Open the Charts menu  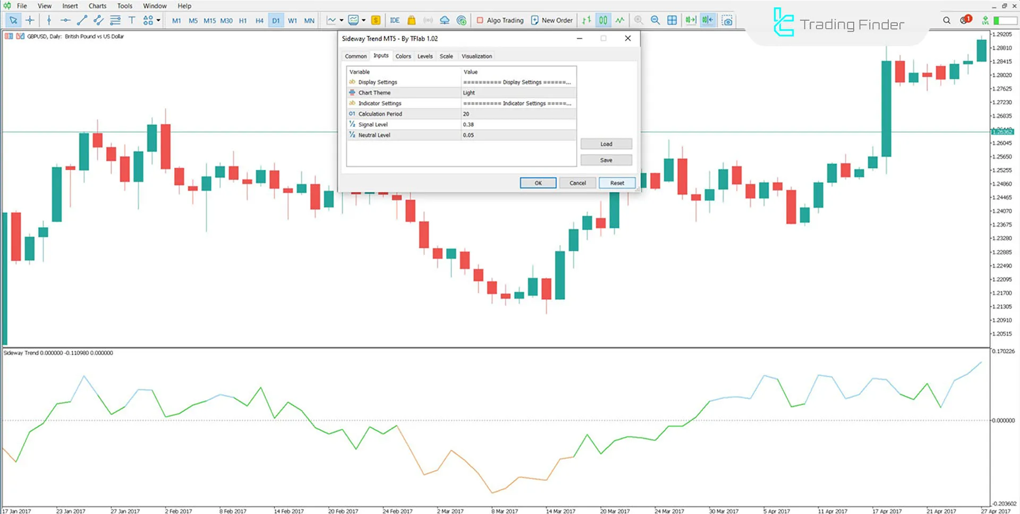[97, 6]
